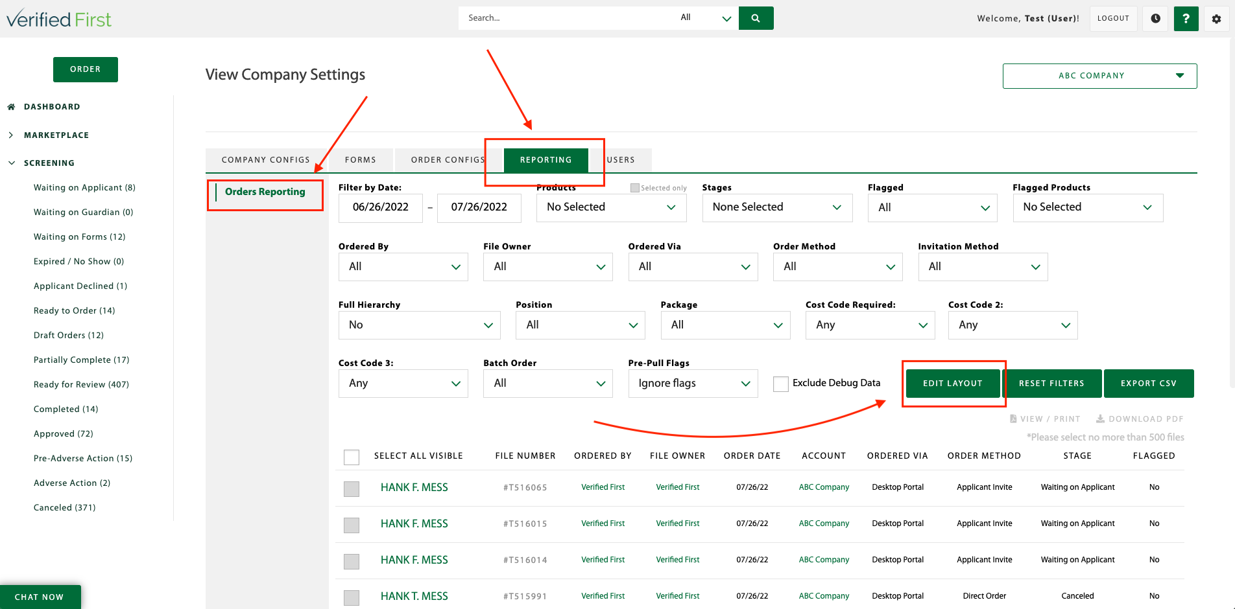
Task: Enable the Exclude Debug Data checkbox
Action: pyautogui.click(x=781, y=384)
